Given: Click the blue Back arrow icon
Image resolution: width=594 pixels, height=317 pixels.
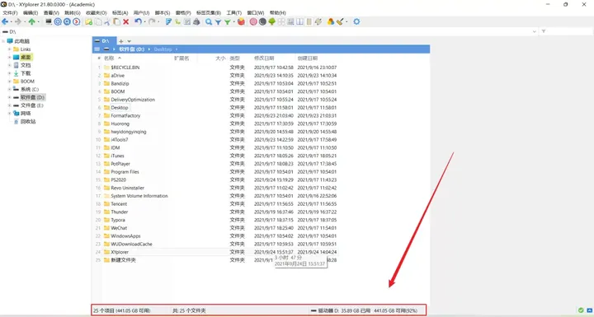Looking at the screenshot, I should click(5, 22).
